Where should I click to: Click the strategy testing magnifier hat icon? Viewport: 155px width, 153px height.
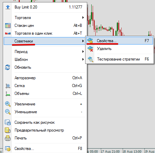[91, 59]
